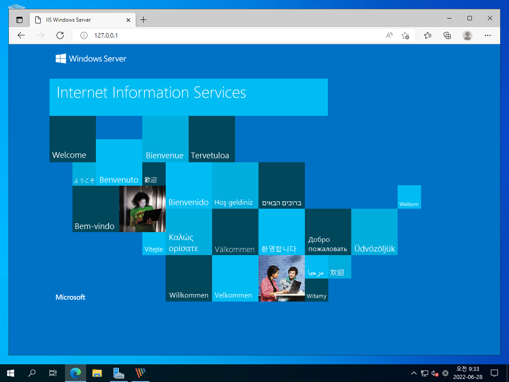
Task: Click the network tray icon
Action: point(424,373)
